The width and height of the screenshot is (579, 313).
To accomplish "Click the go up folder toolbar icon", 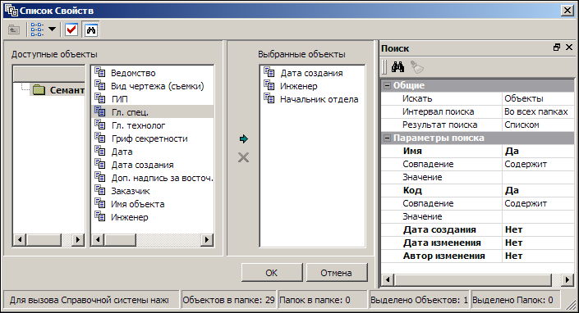I will pyautogui.click(x=14, y=29).
